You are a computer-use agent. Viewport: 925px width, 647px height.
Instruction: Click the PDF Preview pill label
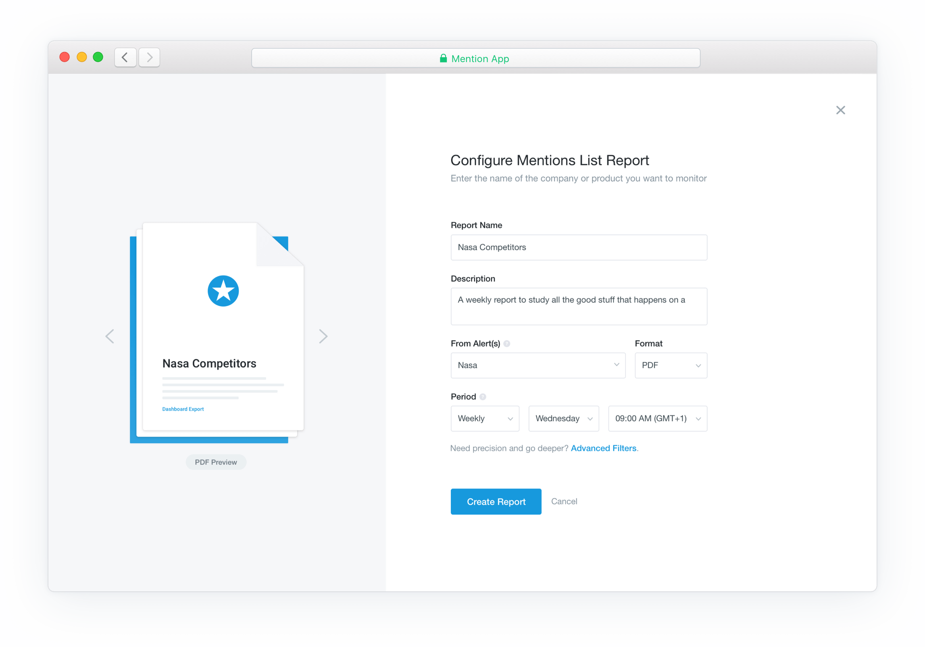tap(216, 462)
